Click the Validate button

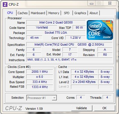[x=82, y=108]
